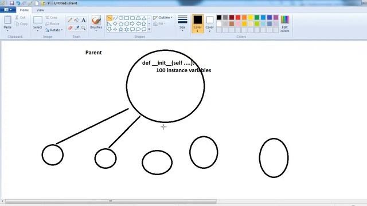Pick the green color swatch
The width and height of the screenshot is (367, 206).
[257, 17]
